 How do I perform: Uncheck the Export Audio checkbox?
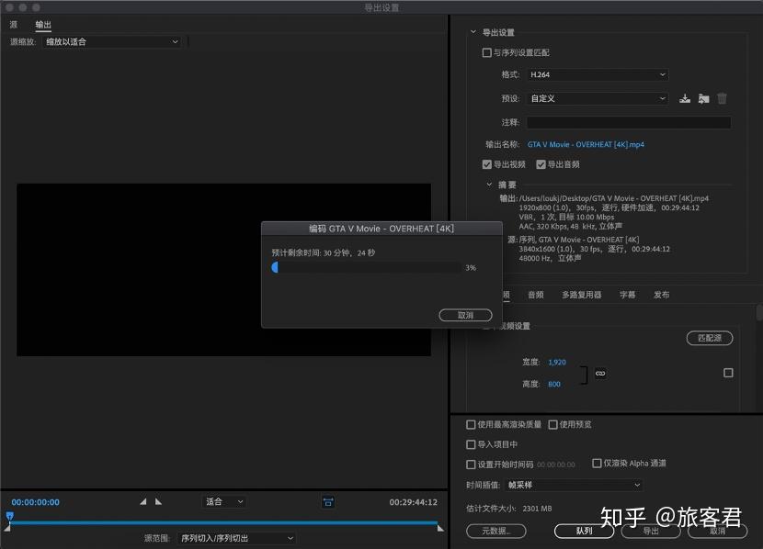[541, 164]
